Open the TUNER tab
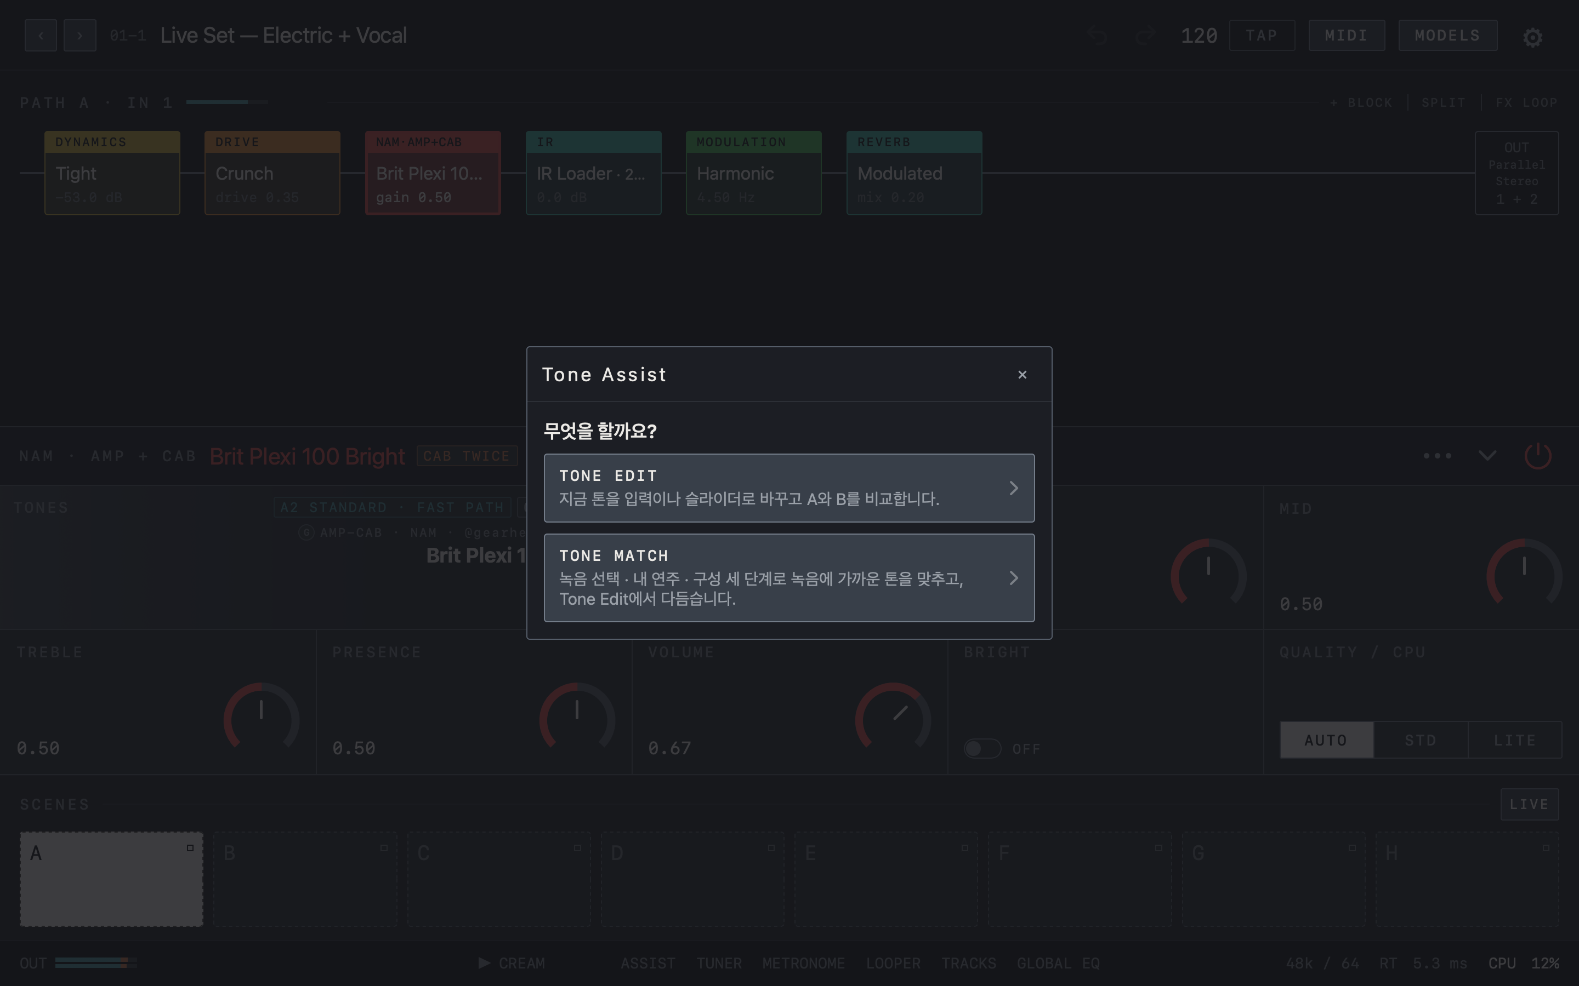1579x986 pixels. click(718, 963)
